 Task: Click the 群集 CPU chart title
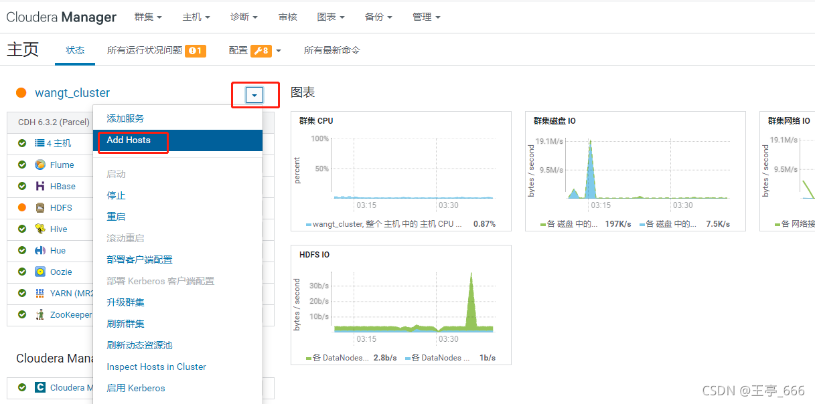(x=316, y=121)
